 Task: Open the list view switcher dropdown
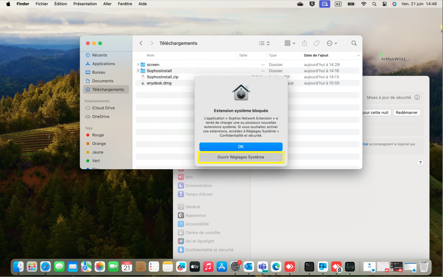(264, 43)
